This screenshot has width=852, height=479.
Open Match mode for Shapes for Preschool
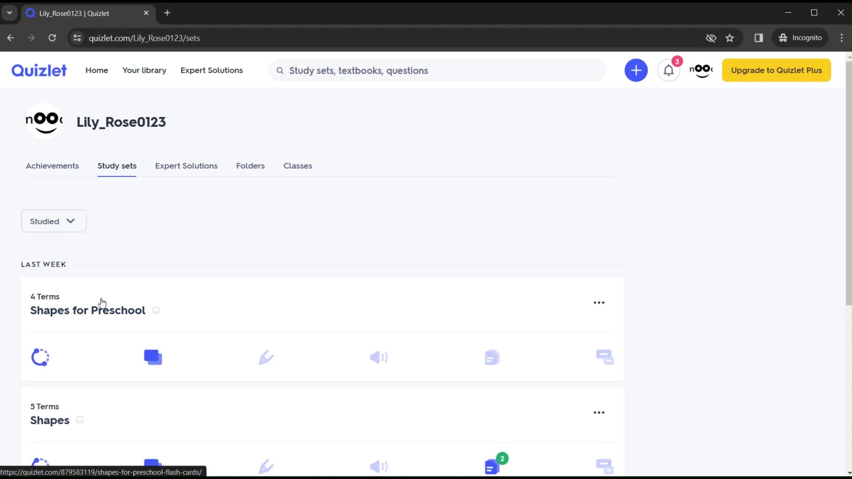(605, 357)
